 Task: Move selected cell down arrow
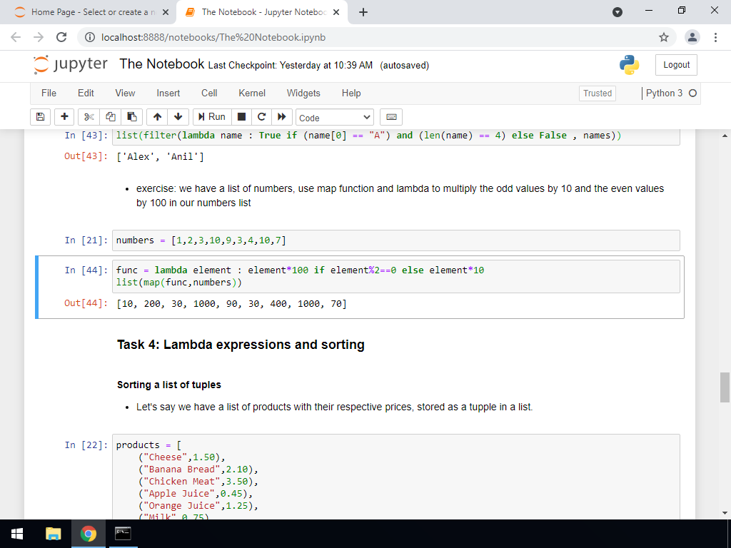178,117
